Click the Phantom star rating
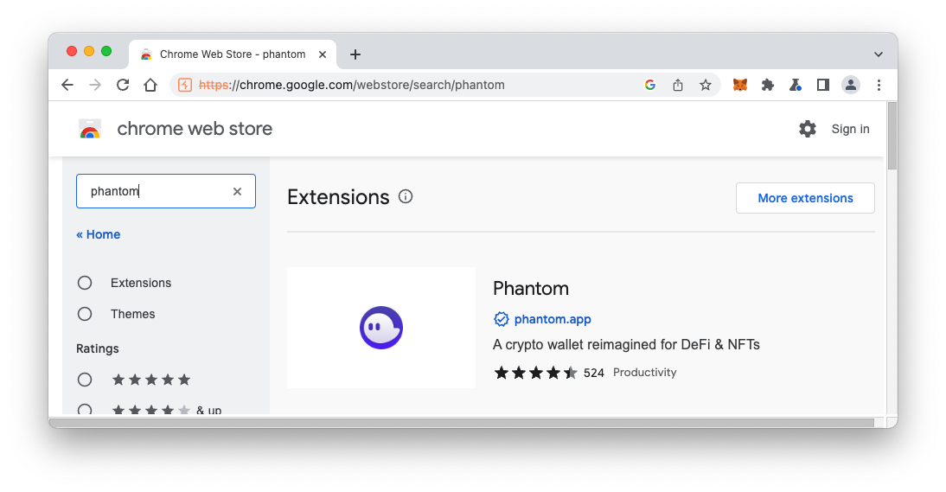This screenshot has width=946, height=492. [x=536, y=373]
